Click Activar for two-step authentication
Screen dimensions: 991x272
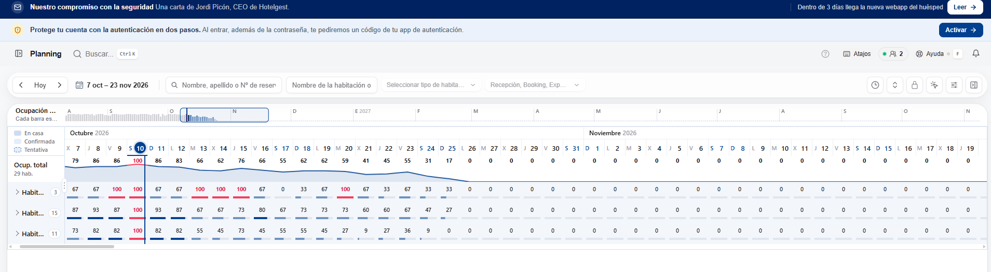click(961, 30)
